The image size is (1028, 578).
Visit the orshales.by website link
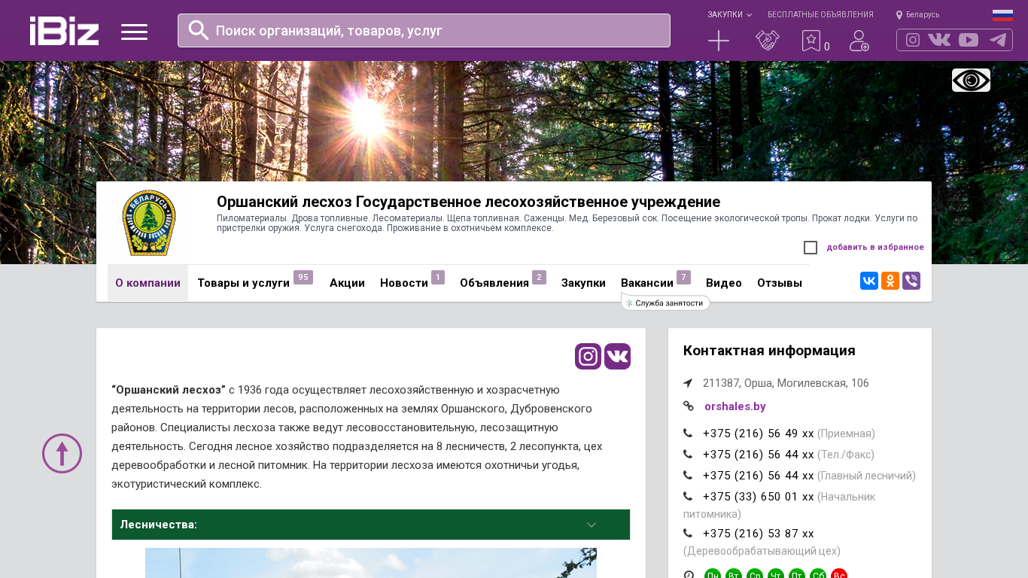pos(735,406)
